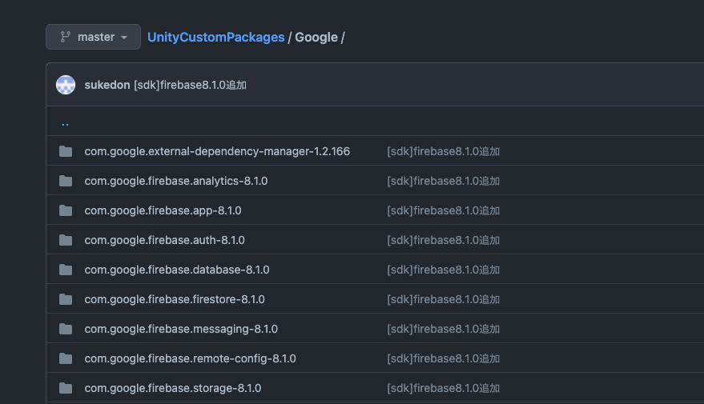The image size is (704, 404).
Task: Go to UnityCustomPackages repository root
Action: [x=216, y=38]
